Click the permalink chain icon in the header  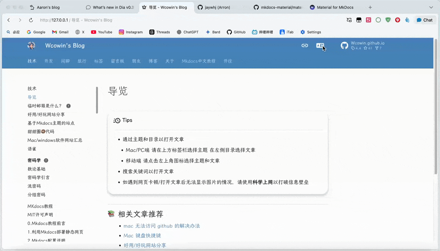click(x=305, y=45)
